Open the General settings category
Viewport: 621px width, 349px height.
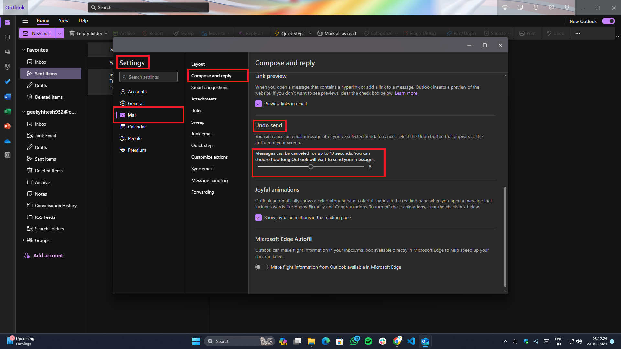pos(148,103)
